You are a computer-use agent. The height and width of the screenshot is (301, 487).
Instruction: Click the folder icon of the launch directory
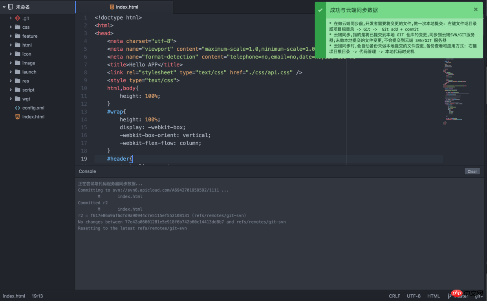17,72
